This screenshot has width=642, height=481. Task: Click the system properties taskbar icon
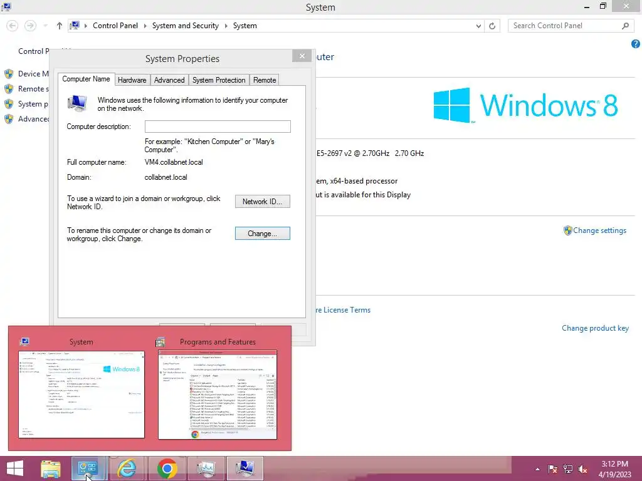tap(245, 468)
